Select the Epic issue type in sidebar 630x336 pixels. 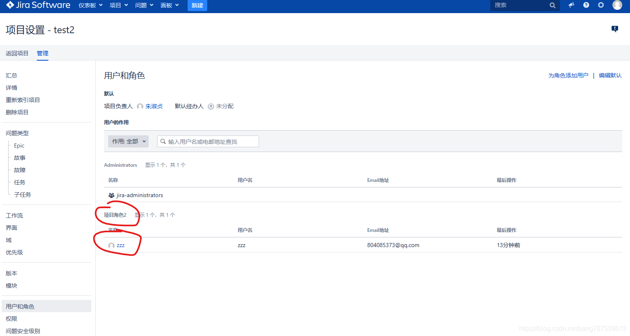coord(19,145)
